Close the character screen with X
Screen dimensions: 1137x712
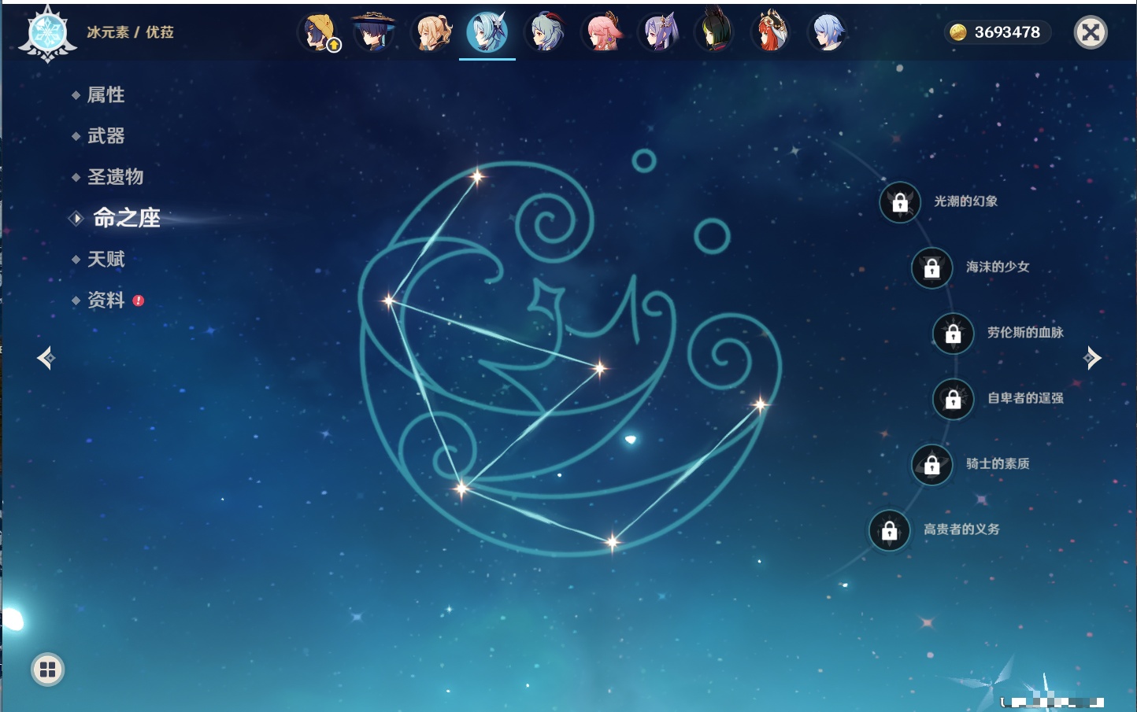[1091, 32]
